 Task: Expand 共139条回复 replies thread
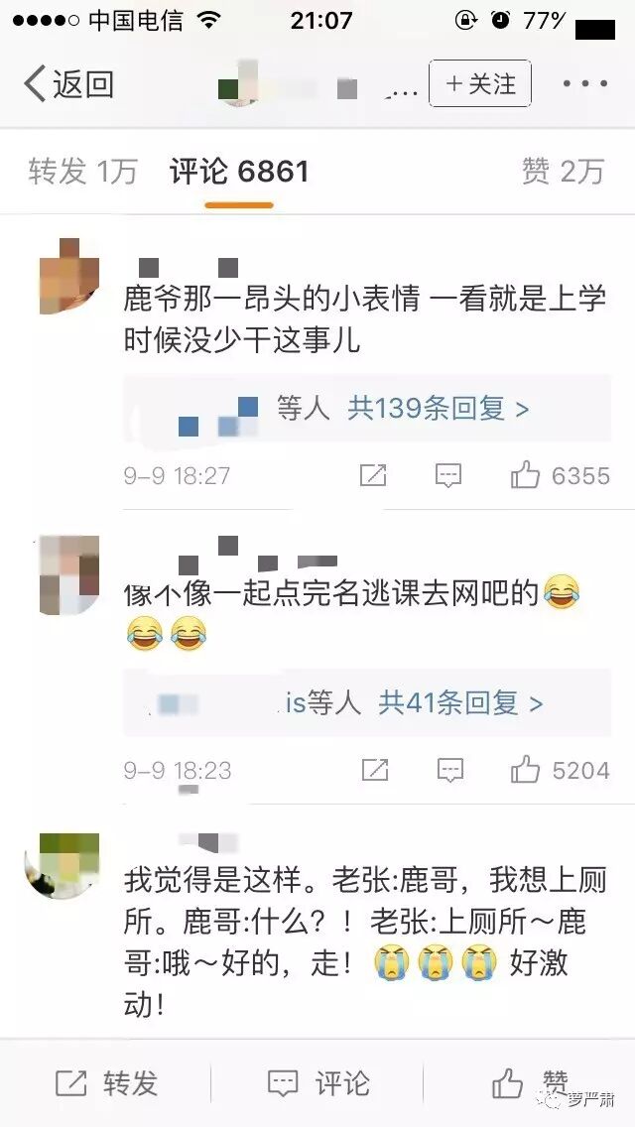pos(438,409)
